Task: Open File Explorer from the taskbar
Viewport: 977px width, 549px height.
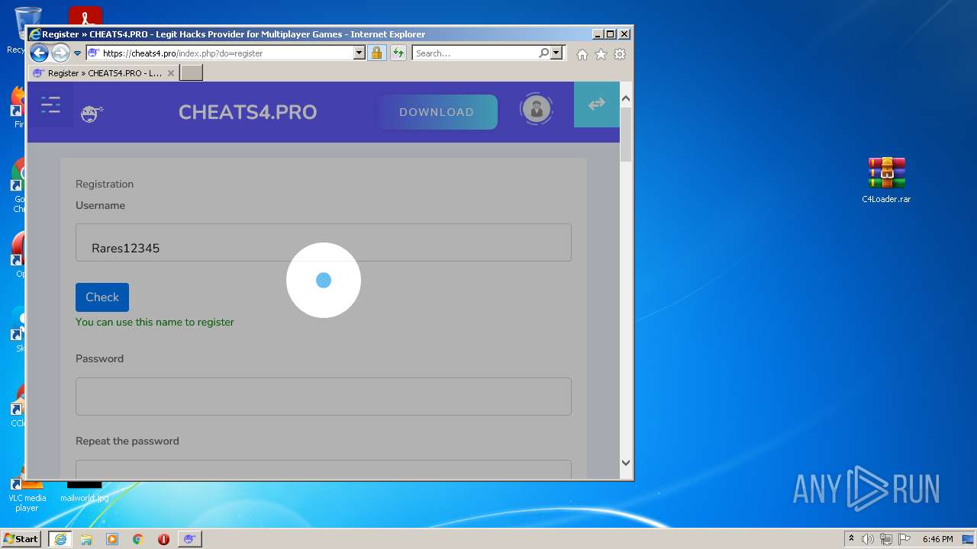Action: point(86,539)
